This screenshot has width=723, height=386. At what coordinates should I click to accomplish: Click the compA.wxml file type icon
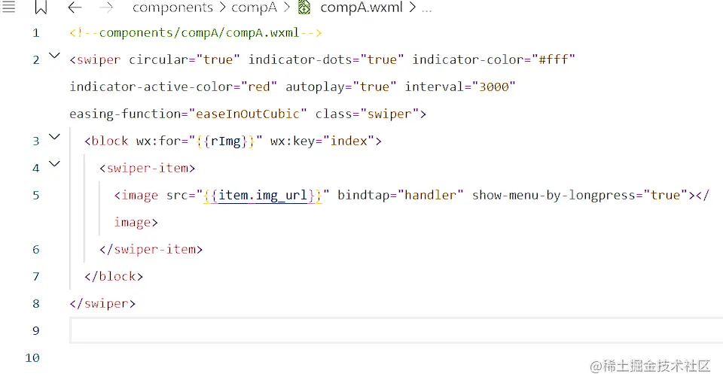point(304,8)
